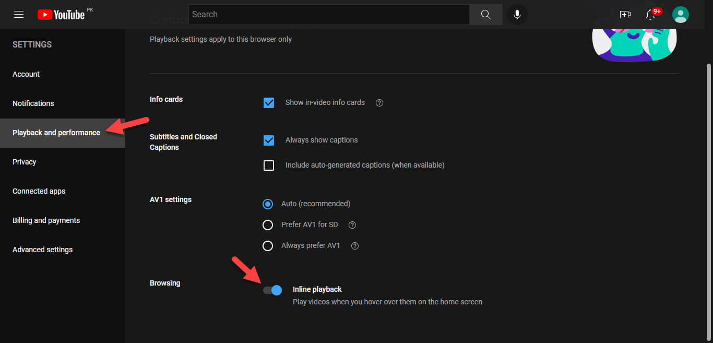The height and width of the screenshot is (343, 713).
Task: Open the create video icon
Action: 625,15
